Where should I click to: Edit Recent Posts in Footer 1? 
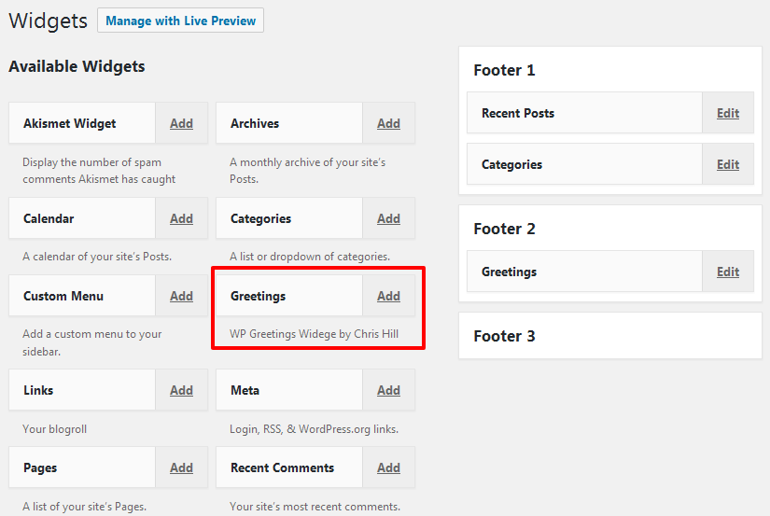728,113
